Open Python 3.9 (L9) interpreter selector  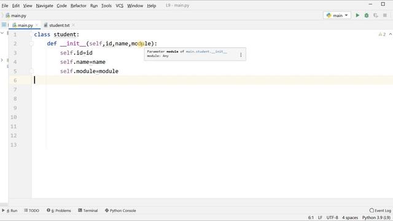pos(376,217)
